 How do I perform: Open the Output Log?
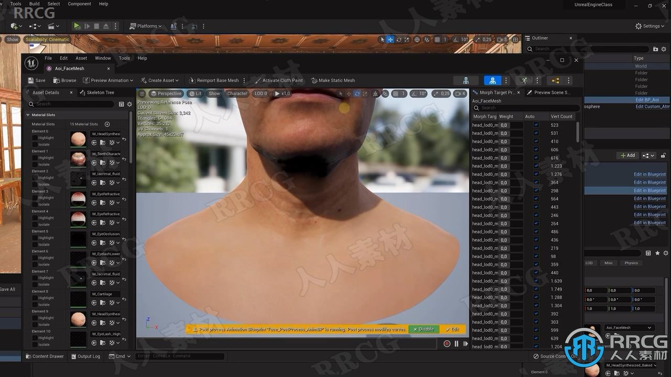85,356
